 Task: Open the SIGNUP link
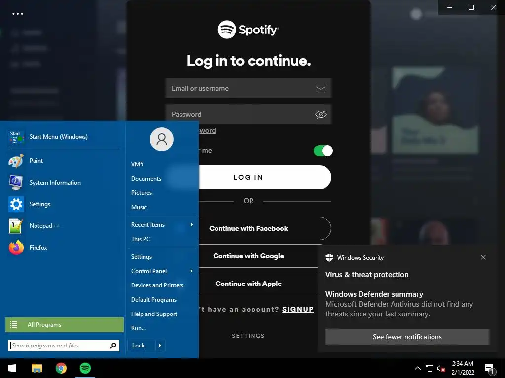click(298, 309)
